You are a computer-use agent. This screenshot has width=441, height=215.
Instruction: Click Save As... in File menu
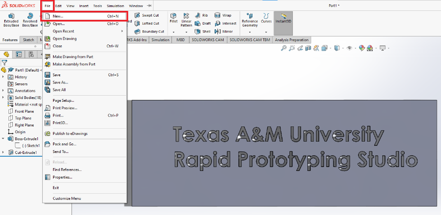click(60, 82)
